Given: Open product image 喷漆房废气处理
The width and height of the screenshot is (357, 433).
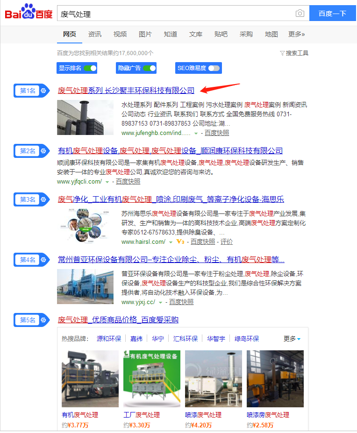Looking at the screenshot, I should 275,379.
